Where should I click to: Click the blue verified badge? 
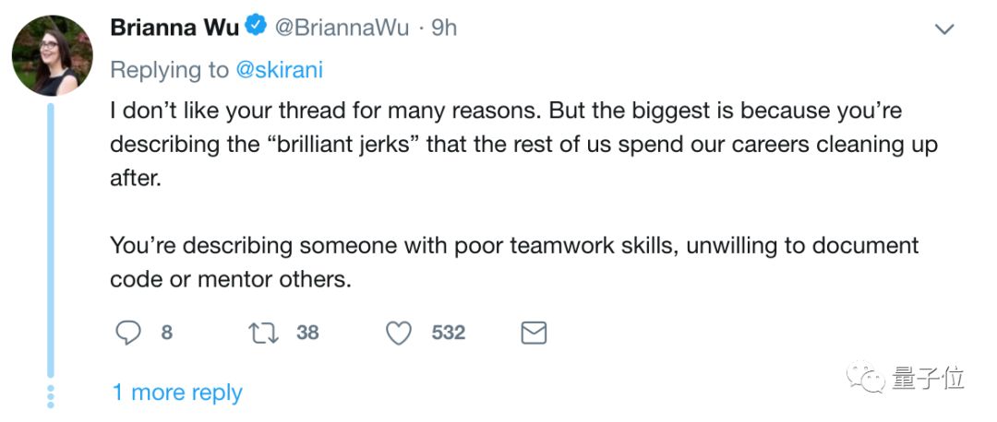coord(255,28)
